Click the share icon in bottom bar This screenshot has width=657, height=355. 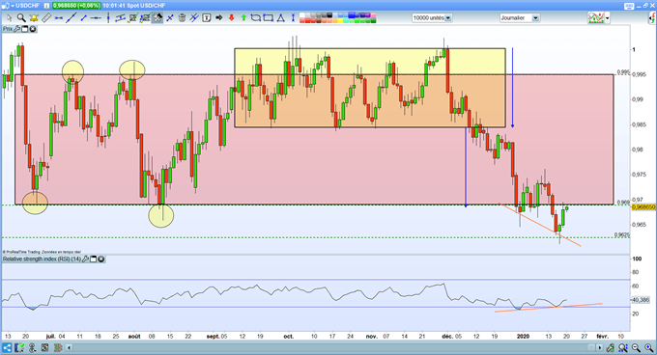(x=7, y=347)
